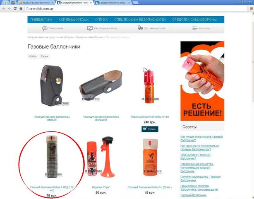Click the address bar with one-click.com.ua
The width and height of the screenshot is (254, 199).
(136, 9)
